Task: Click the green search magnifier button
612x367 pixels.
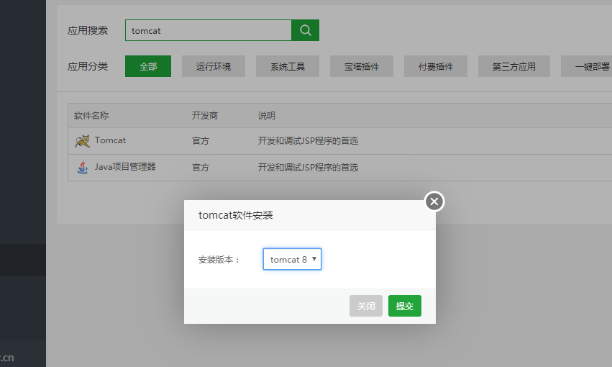Action: pyautogui.click(x=305, y=30)
